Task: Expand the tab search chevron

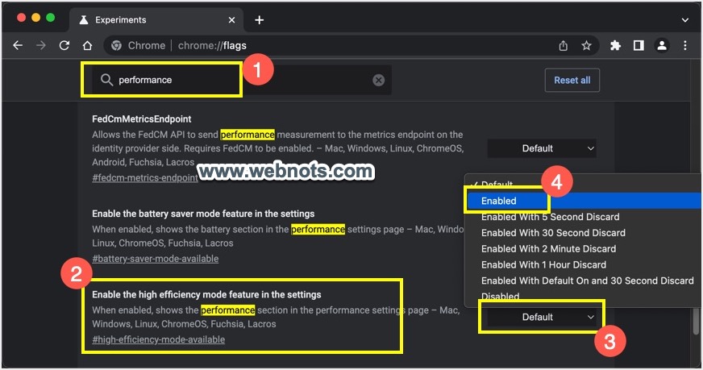Action: click(684, 19)
